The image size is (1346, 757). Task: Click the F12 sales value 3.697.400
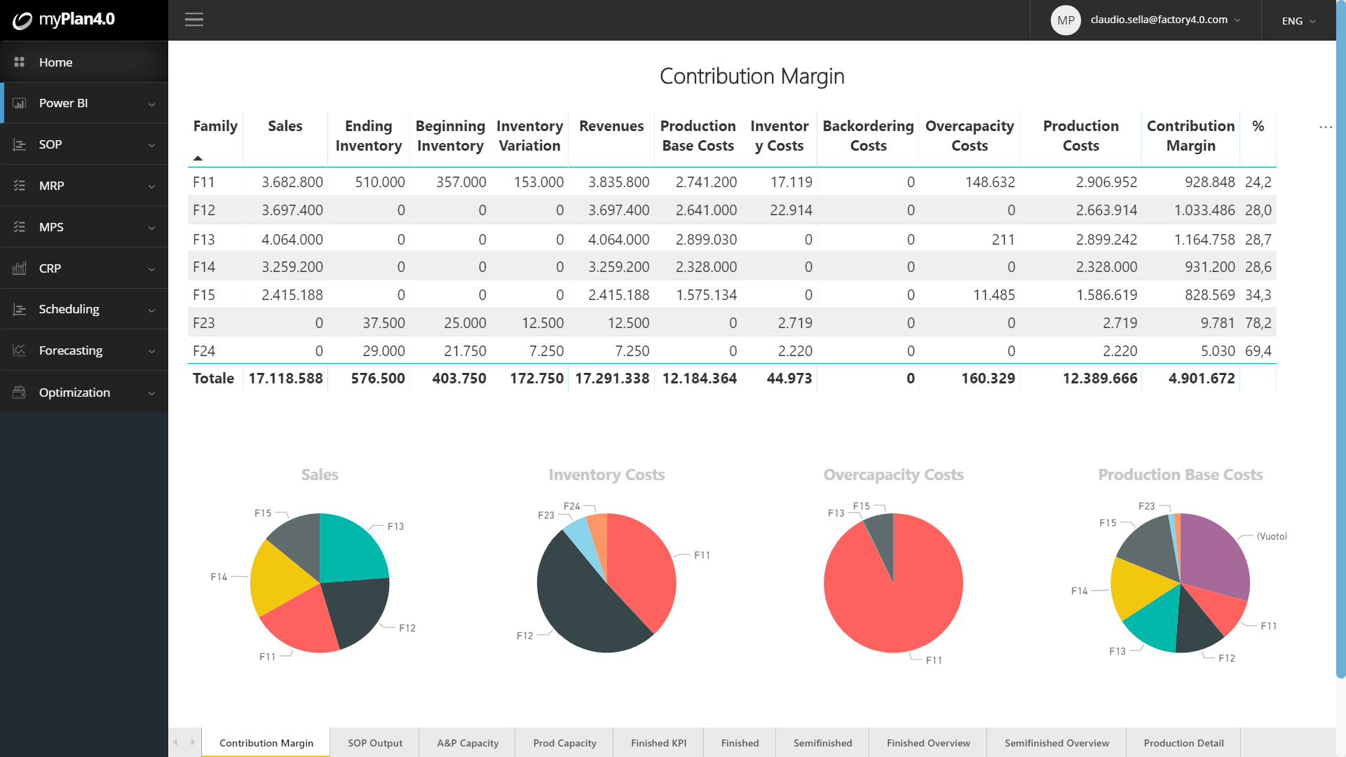click(x=292, y=210)
